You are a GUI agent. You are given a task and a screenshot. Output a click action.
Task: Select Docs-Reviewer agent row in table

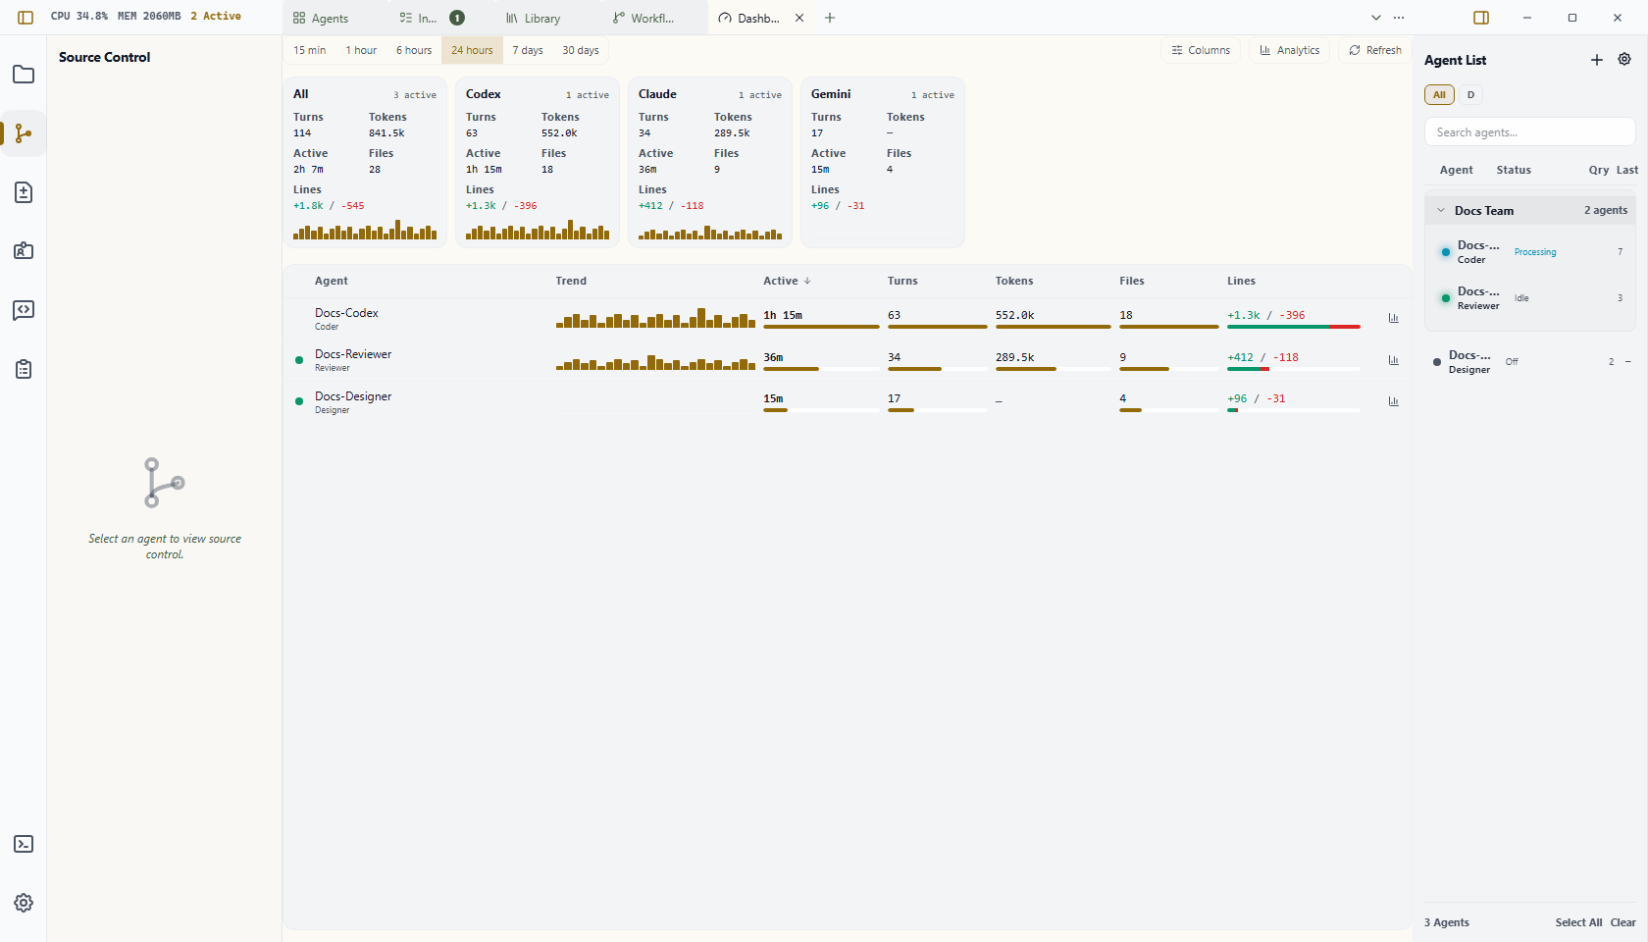[x=848, y=360]
